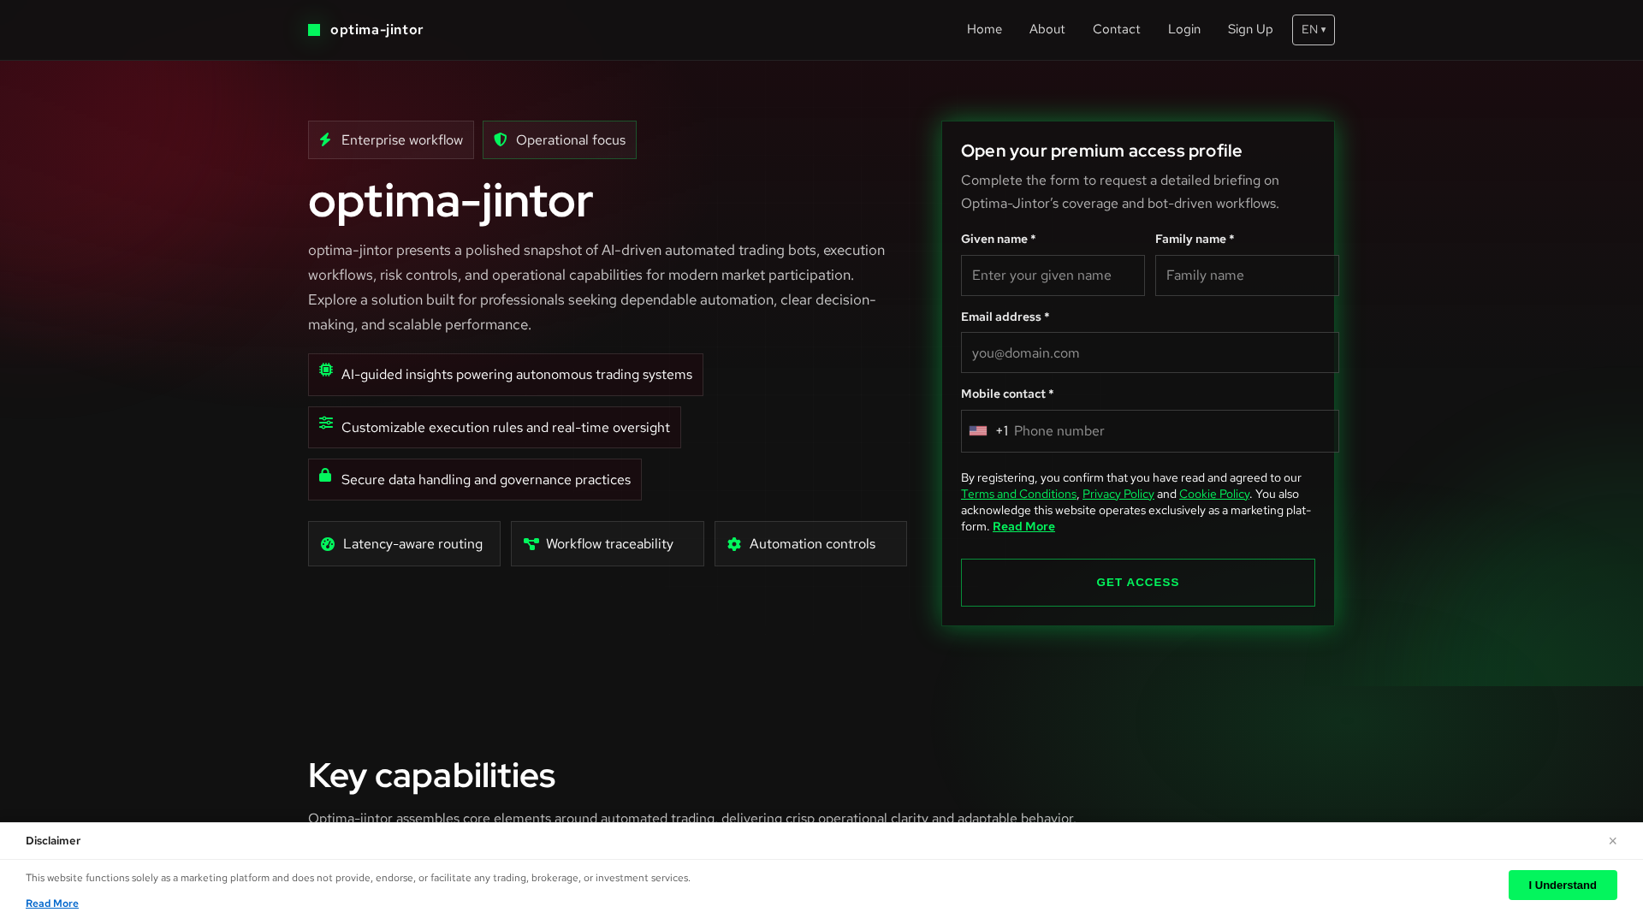Navigate to the Contact page
Screen dimensions: 1643x924
[x=1116, y=29]
